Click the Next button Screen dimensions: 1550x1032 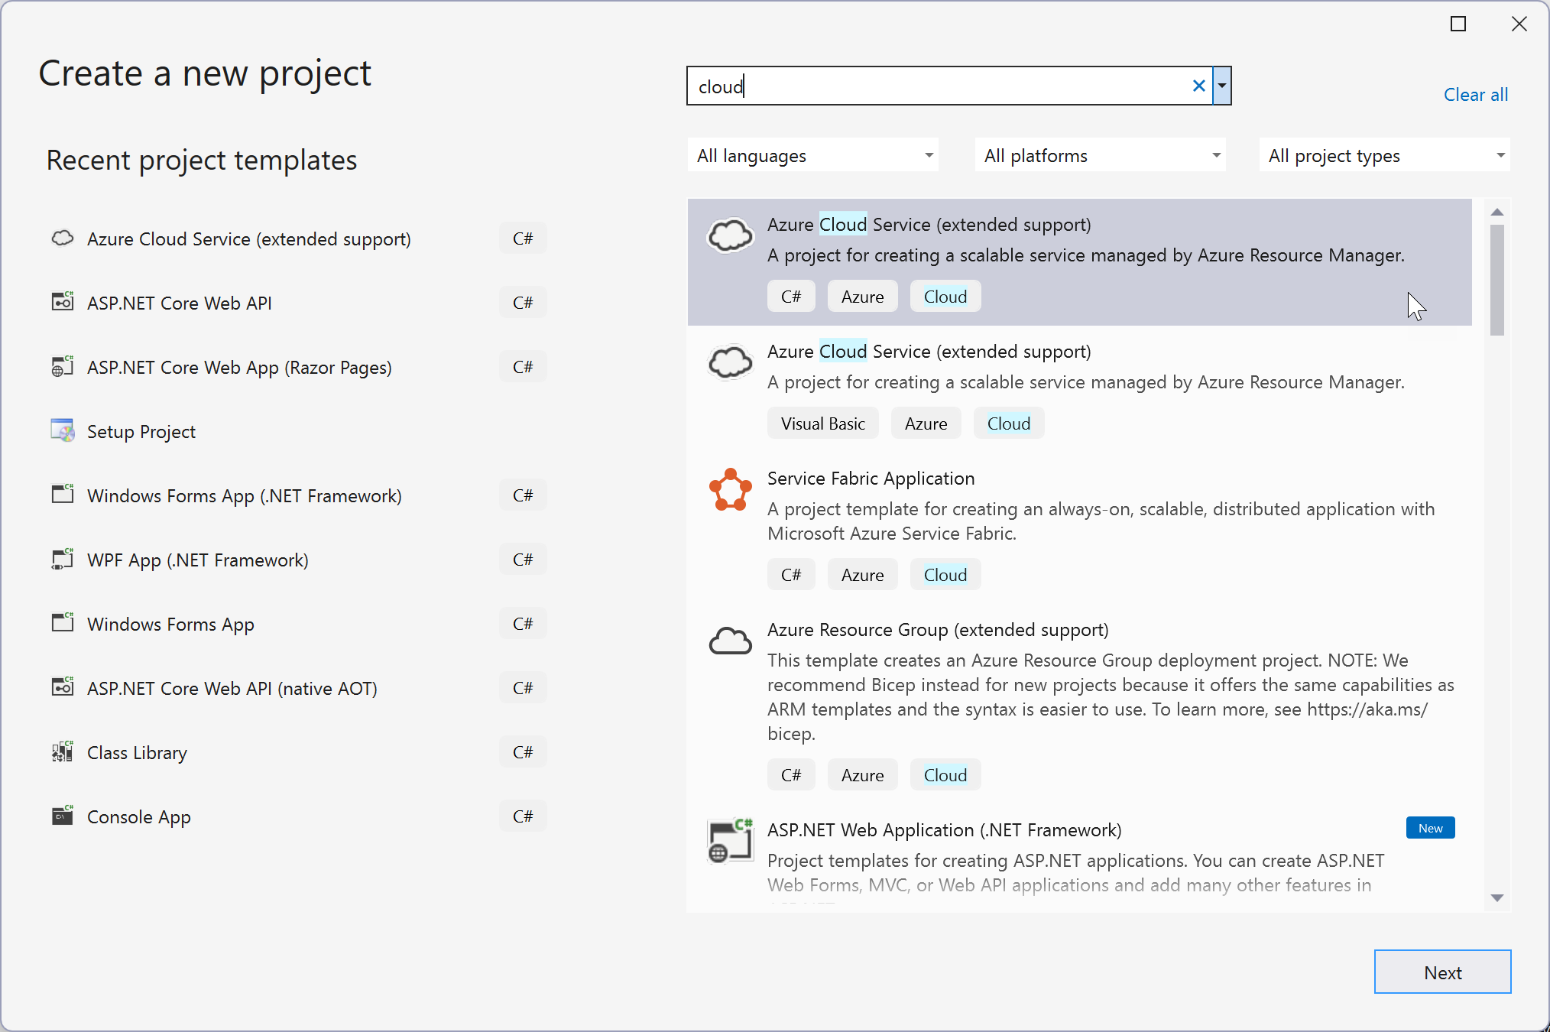(1441, 972)
